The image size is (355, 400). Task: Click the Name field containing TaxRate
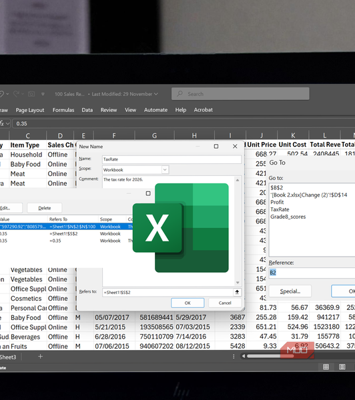[x=171, y=159]
